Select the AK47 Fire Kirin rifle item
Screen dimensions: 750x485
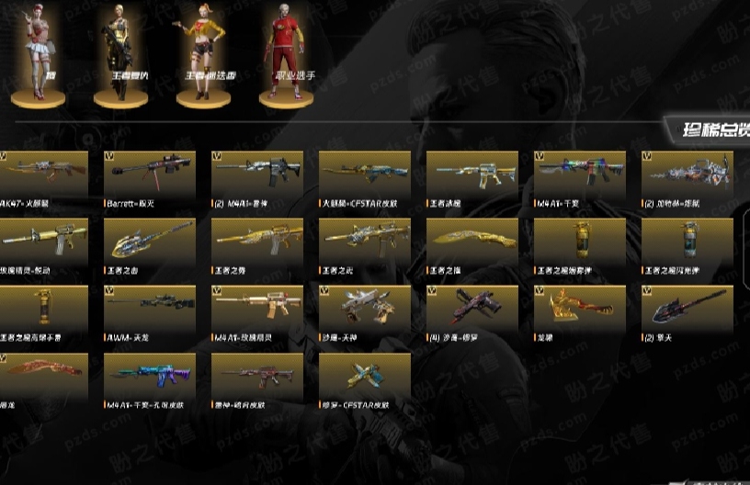[43, 179]
